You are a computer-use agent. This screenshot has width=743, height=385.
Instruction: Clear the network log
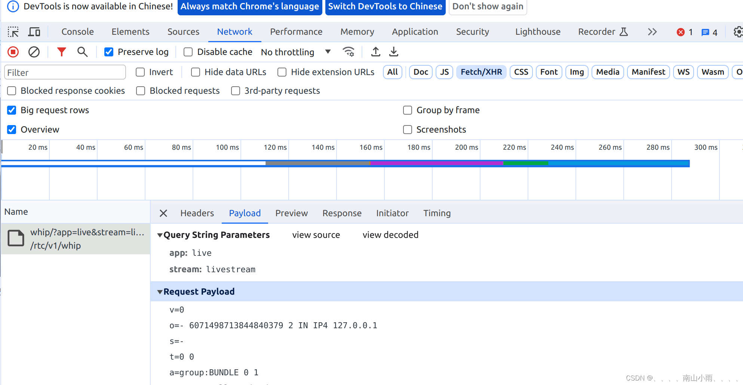[34, 52]
